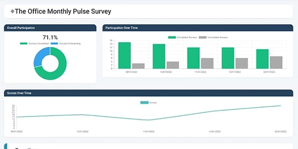This screenshot has width=298, height=149.
Task: Click the green completed bar for 02/01/2023
Action: click(x=263, y=59)
